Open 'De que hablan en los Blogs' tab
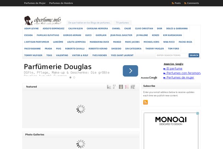The image size is (223, 149). [90, 23]
